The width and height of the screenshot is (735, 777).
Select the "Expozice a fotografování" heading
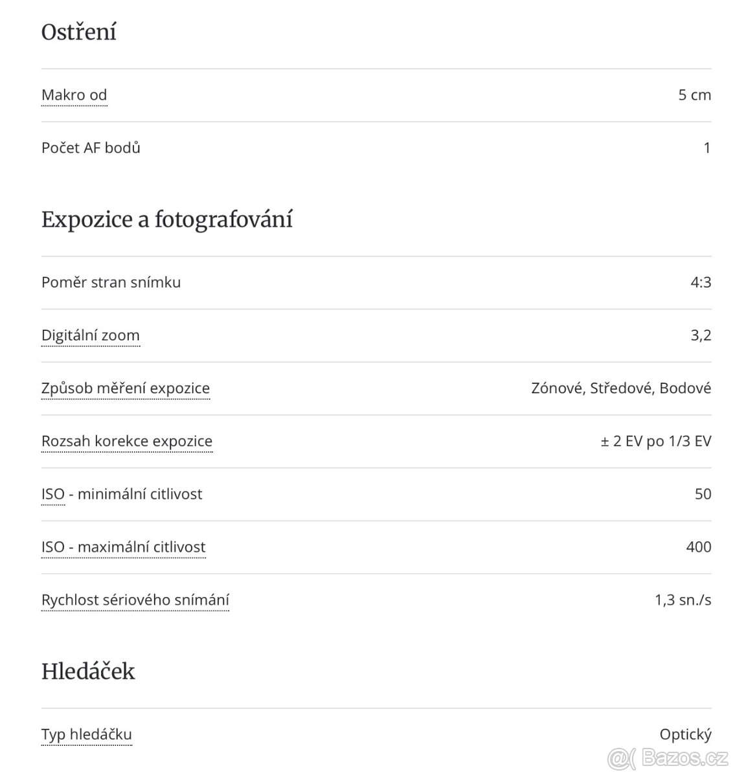[166, 219]
